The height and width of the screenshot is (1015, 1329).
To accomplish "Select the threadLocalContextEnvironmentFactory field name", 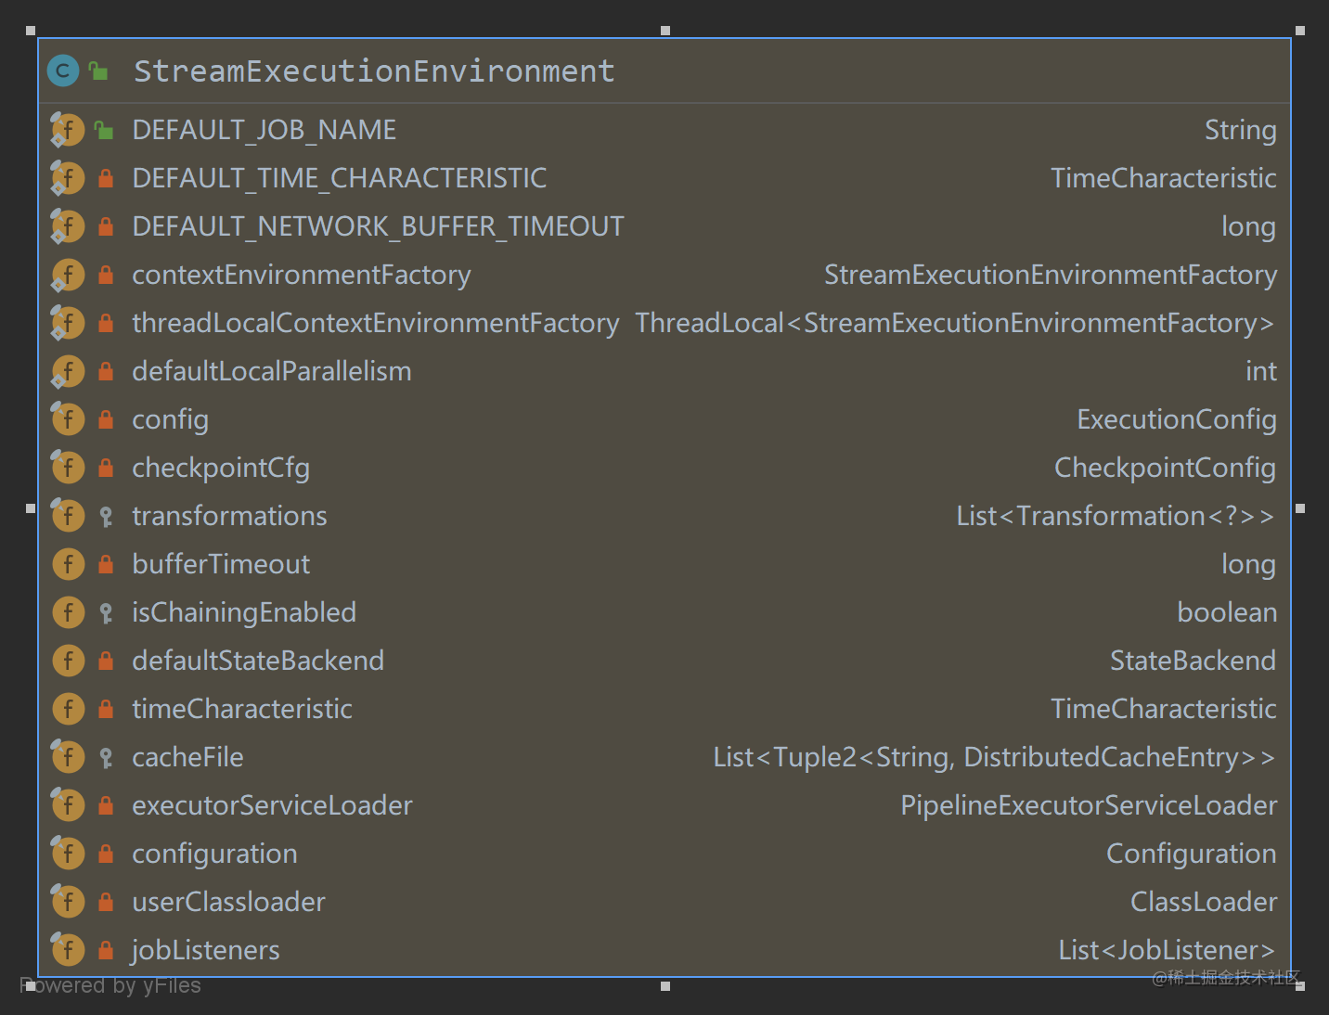I will pos(376,324).
